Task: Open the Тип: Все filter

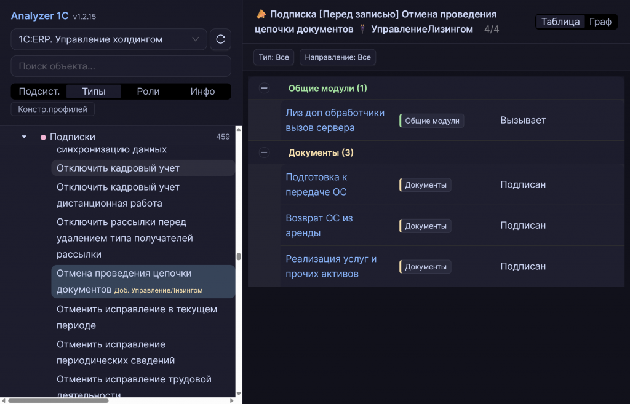Action: pos(274,57)
